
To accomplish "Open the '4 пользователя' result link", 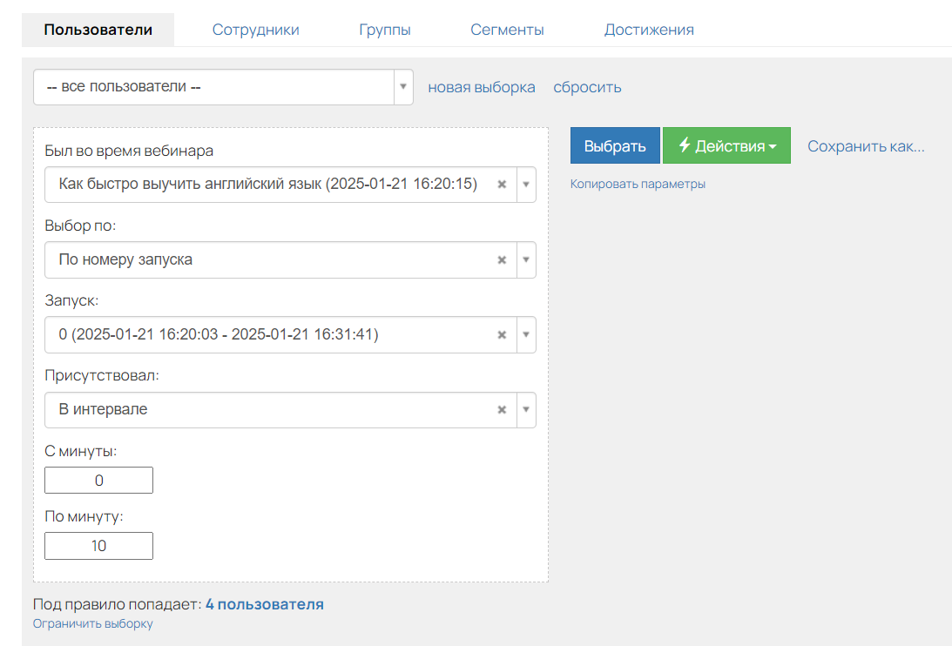I will (x=264, y=605).
